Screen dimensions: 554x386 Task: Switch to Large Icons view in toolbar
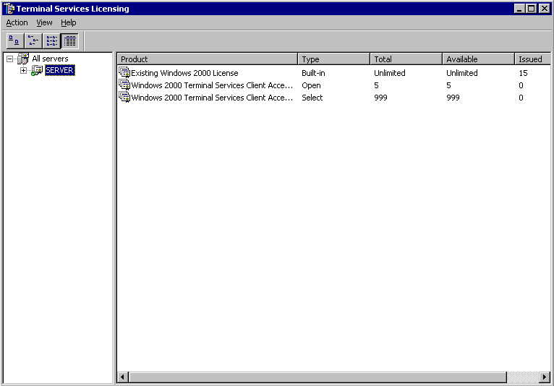15,41
